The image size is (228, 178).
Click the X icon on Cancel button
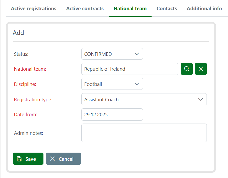pos(53,159)
